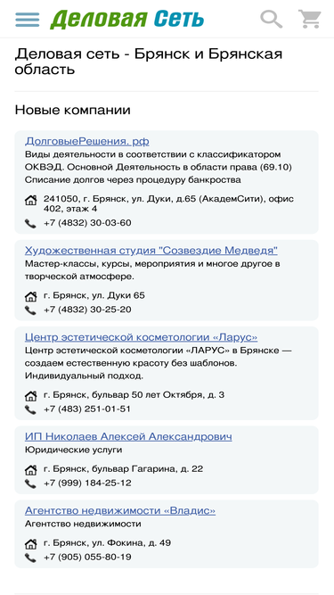Click the Новые компании heading

tap(73, 110)
